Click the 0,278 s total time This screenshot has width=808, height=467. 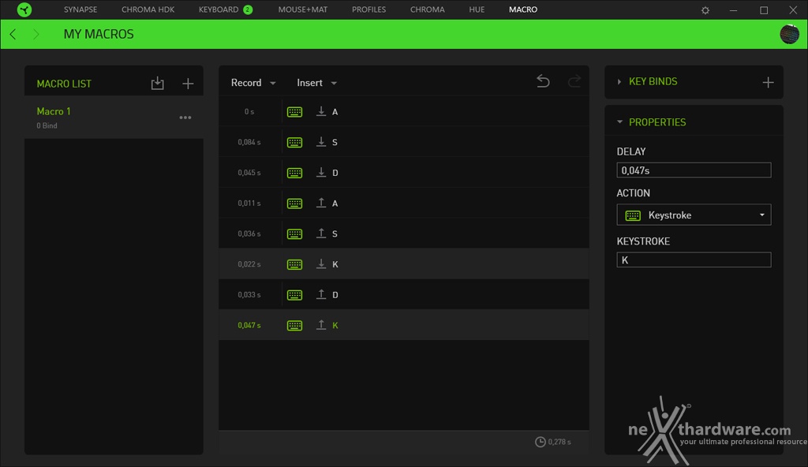[559, 442]
